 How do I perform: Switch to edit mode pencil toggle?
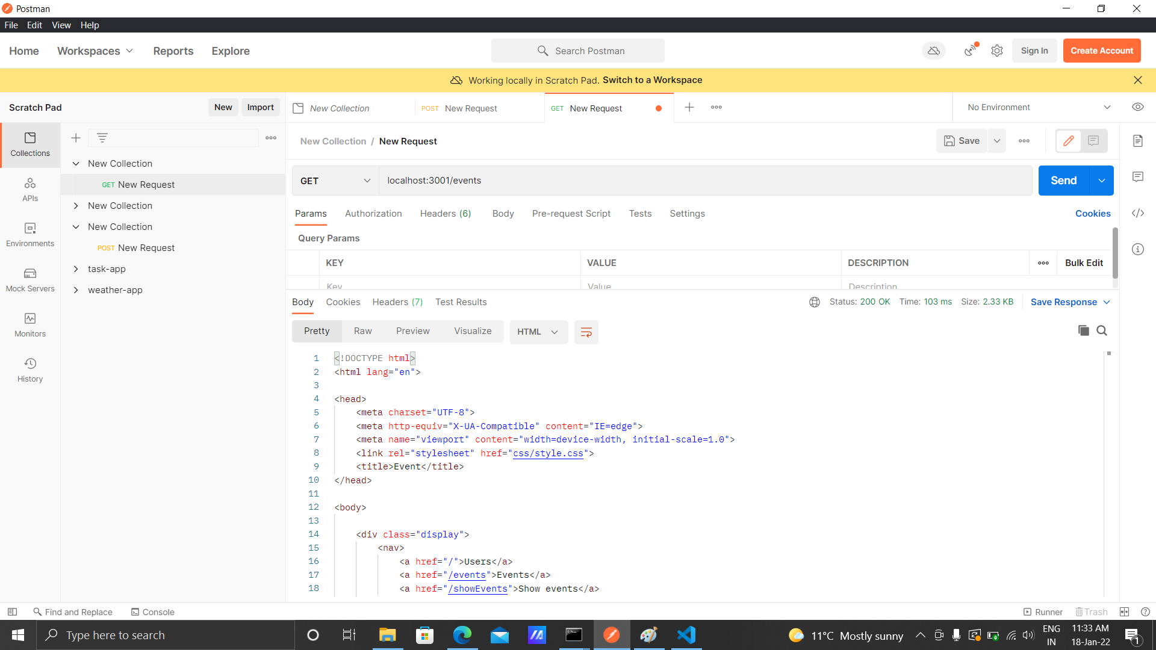click(1069, 141)
